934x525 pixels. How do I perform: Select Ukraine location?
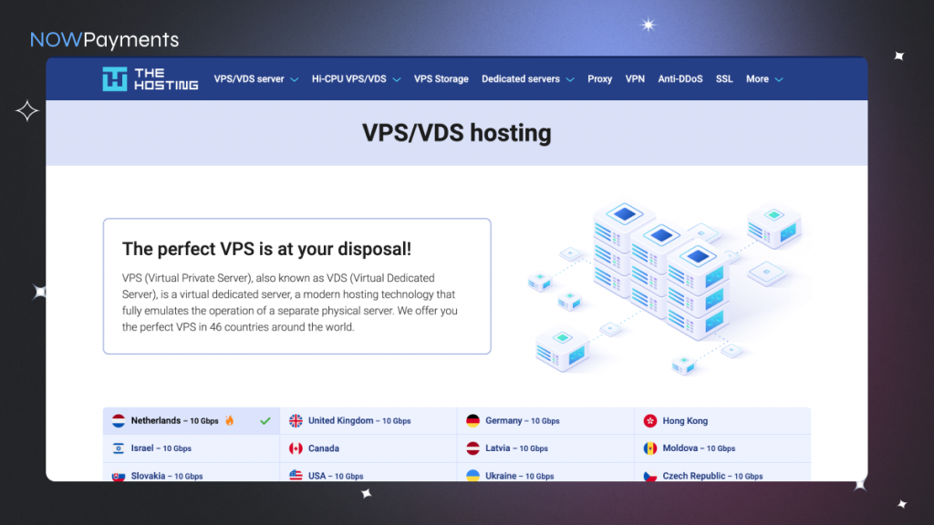[x=545, y=473]
